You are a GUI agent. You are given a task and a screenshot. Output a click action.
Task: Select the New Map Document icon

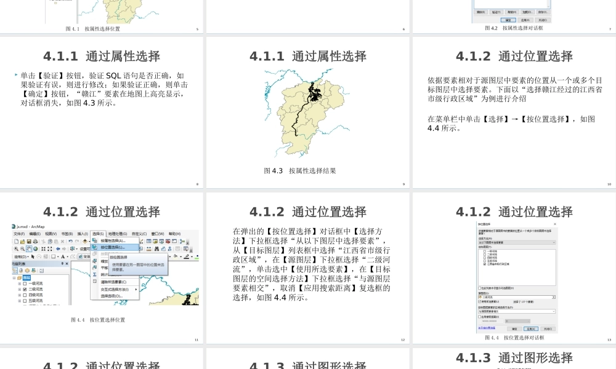tap(16, 240)
